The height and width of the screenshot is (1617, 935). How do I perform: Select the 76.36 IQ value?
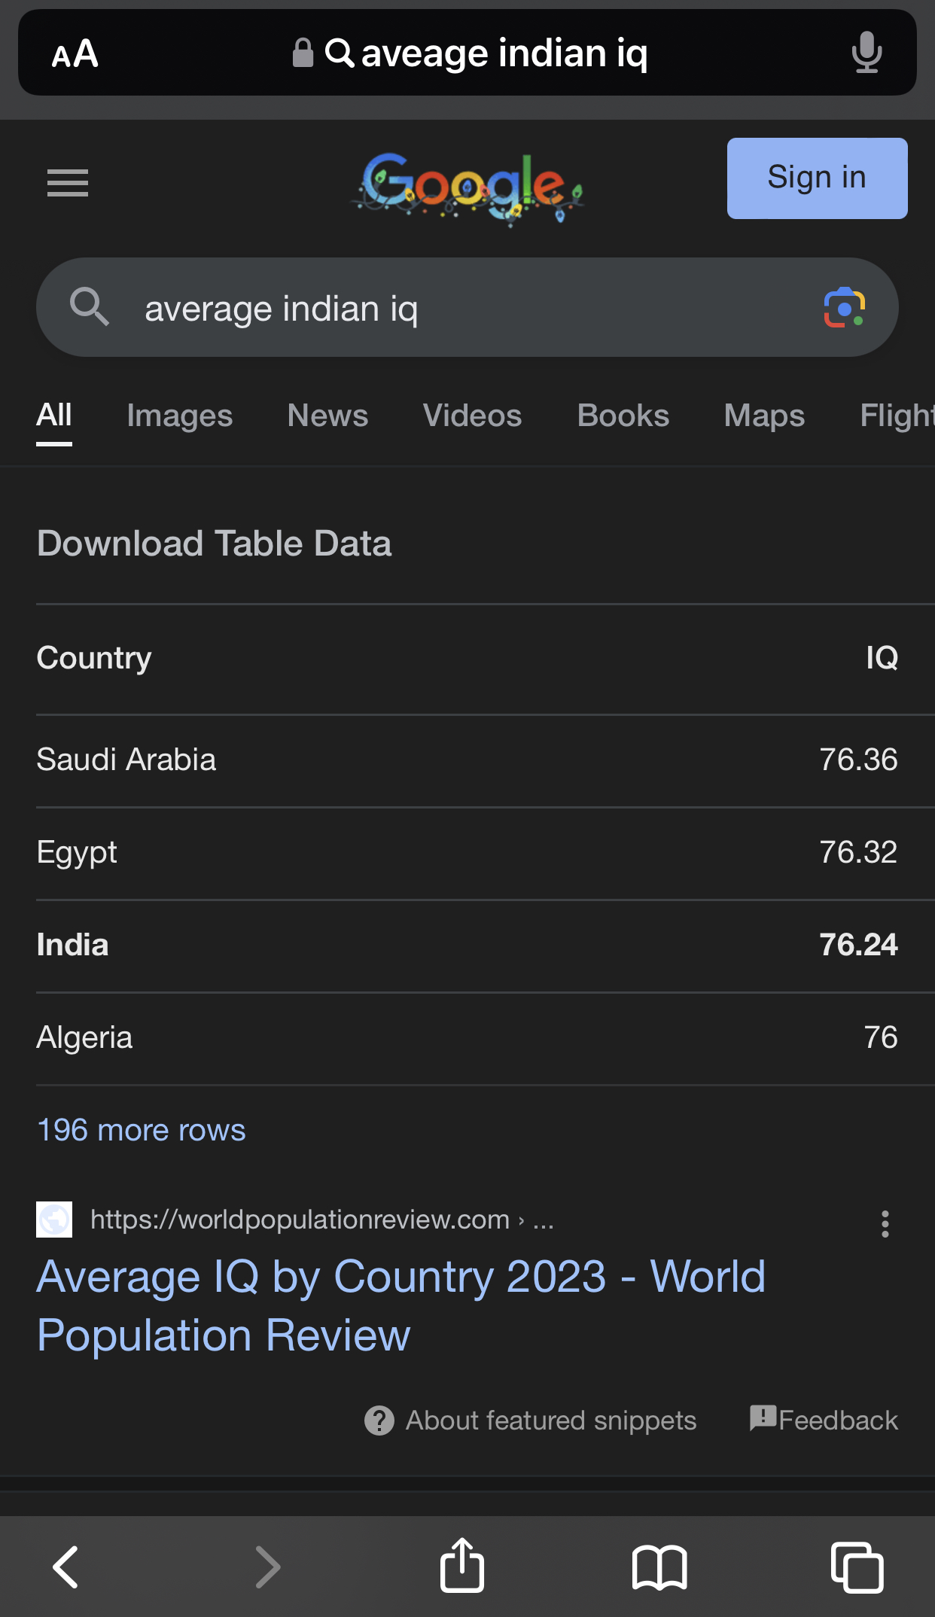tap(858, 760)
